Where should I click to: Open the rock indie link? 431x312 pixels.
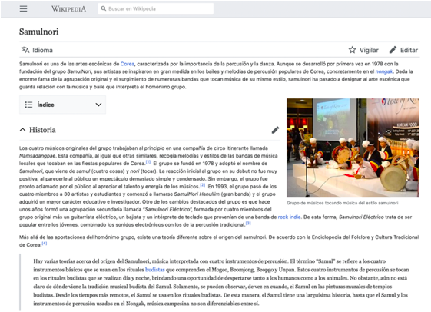click(x=289, y=217)
